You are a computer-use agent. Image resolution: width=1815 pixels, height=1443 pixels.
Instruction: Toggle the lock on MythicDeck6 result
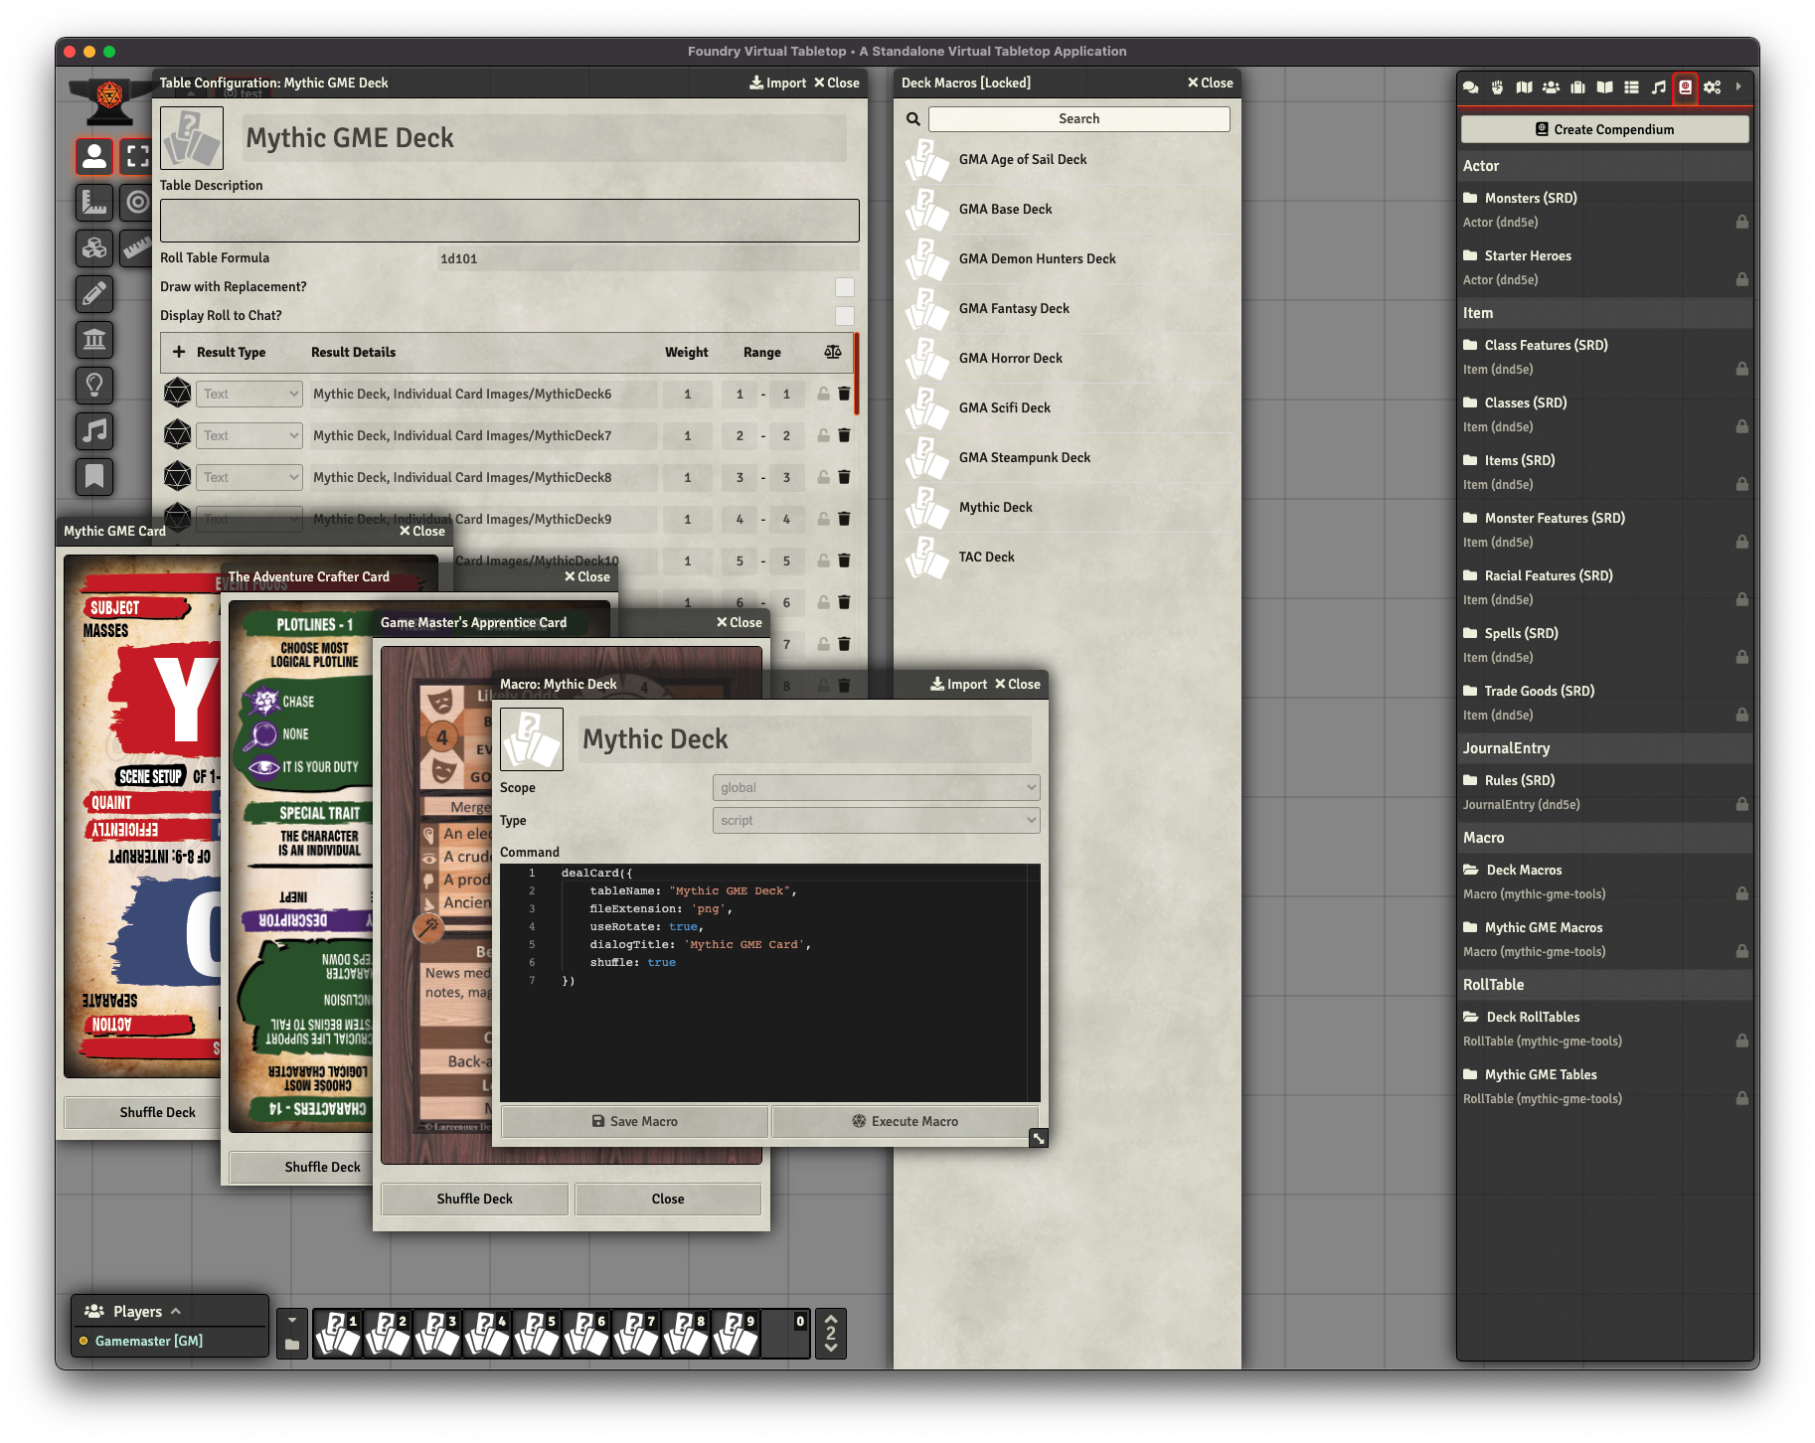click(823, 395)
